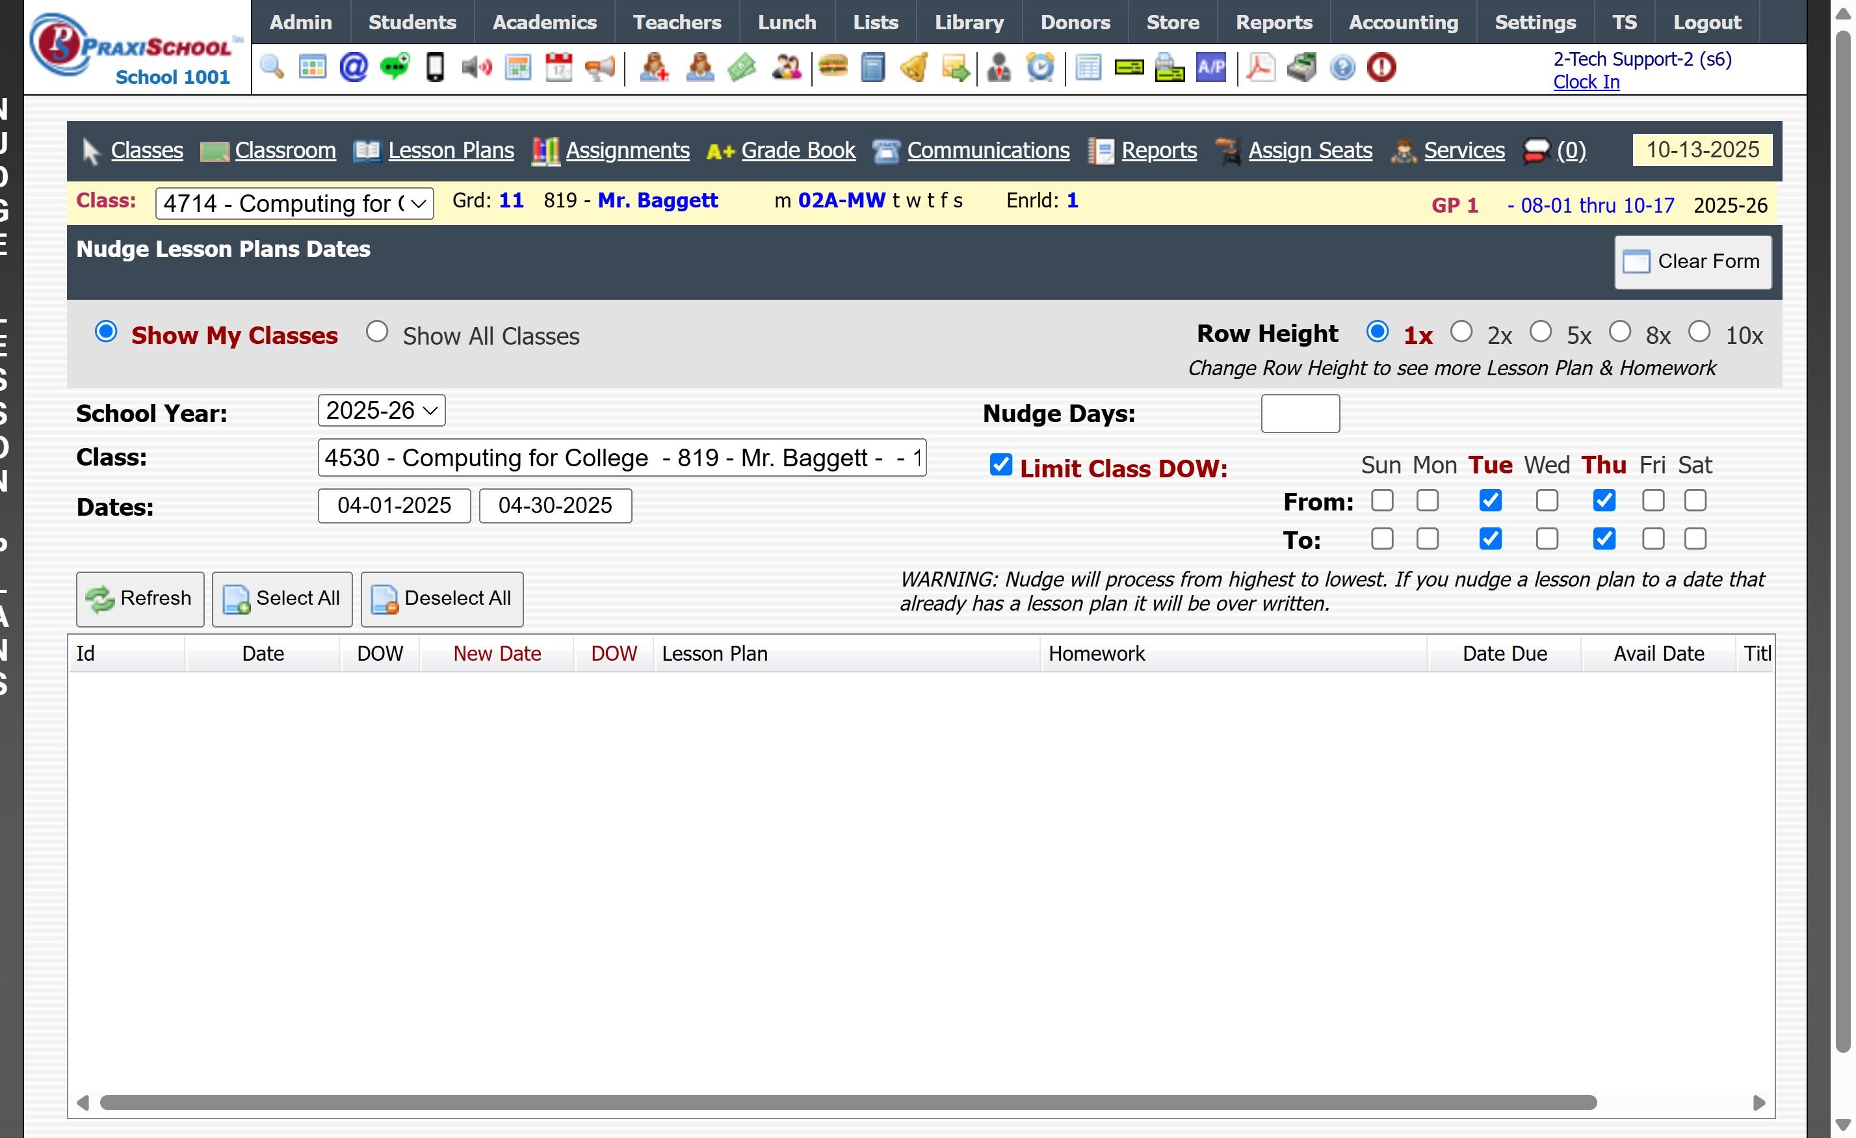1856x1138 pixels.
Task: Click the megaphone announcements icon
Action: click(599, 68)
